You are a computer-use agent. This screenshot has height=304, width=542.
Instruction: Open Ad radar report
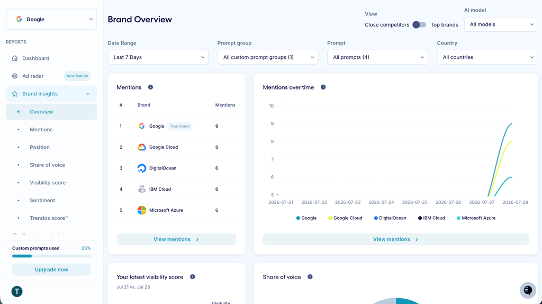pos(51,76)
